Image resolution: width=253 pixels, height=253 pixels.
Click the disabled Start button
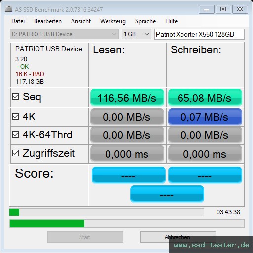pos(85,237)
